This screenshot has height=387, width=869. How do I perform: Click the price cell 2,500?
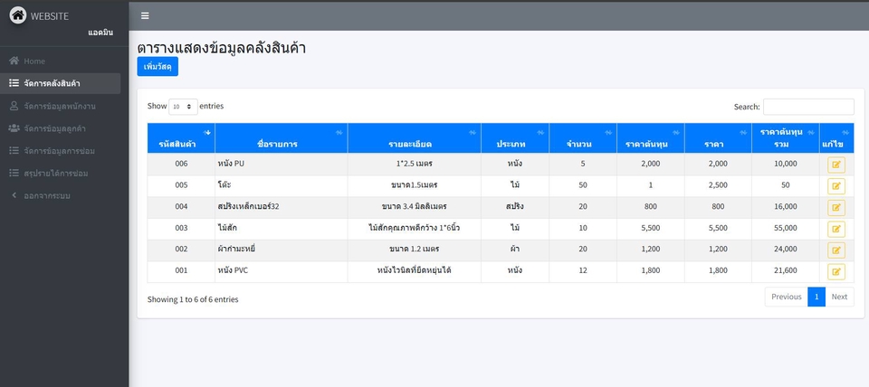[x=718, y=185]
